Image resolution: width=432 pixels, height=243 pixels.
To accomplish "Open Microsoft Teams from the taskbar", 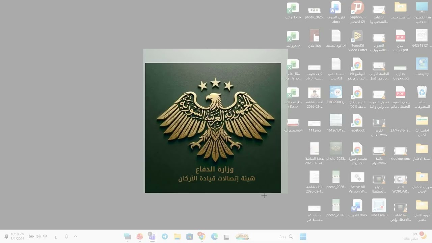I will [x=152, y=237].
